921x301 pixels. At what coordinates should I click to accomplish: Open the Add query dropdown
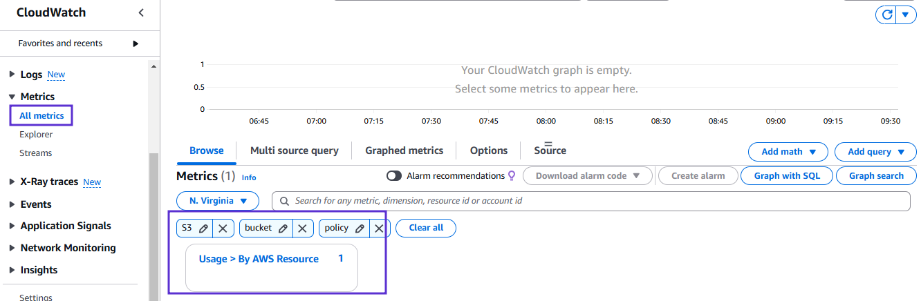pyautogui.click(x=876, y=152)
